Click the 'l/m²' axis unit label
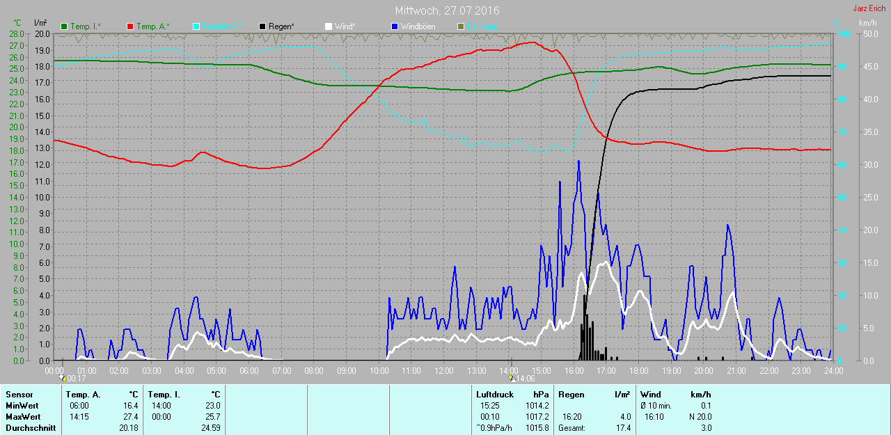The image size is (891, 435). click(x=40, y=23)
